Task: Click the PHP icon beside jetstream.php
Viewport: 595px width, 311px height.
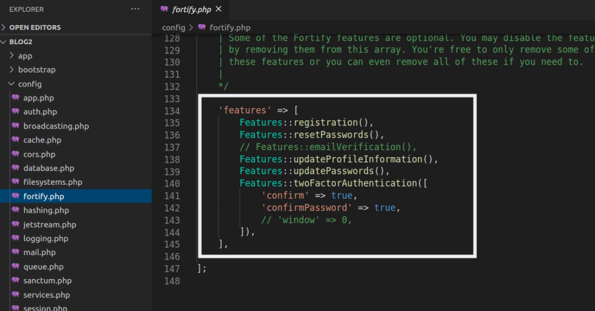Action: pos(16,224)
